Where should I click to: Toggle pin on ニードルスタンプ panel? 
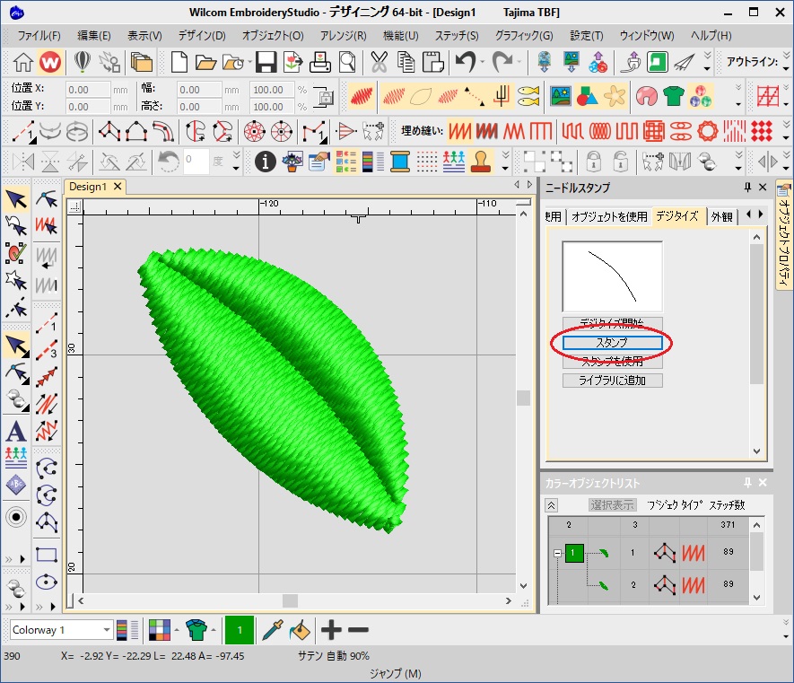[747, 188]
